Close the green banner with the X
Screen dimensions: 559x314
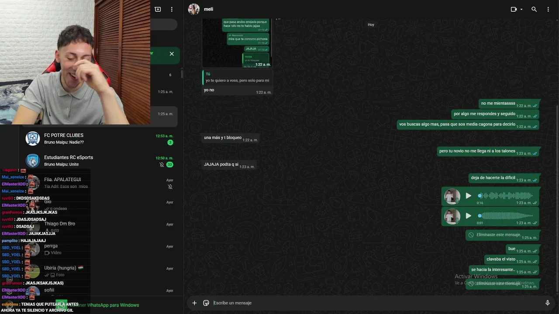tap(172, 54)
